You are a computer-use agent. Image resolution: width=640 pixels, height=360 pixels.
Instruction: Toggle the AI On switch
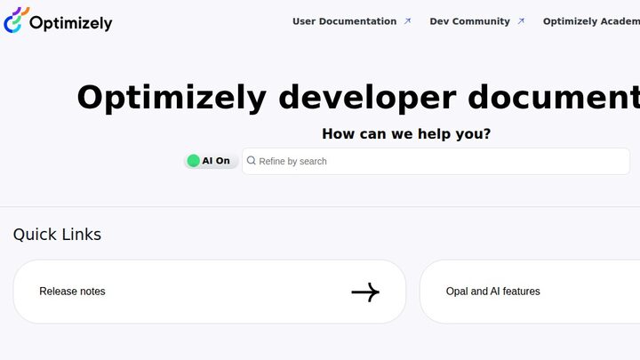point(211,161)
